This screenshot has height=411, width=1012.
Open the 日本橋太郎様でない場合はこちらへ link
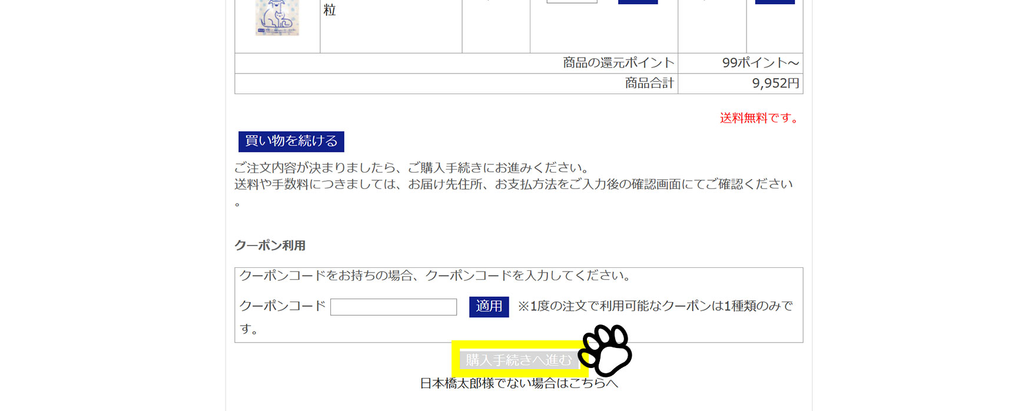coord(519,383)
